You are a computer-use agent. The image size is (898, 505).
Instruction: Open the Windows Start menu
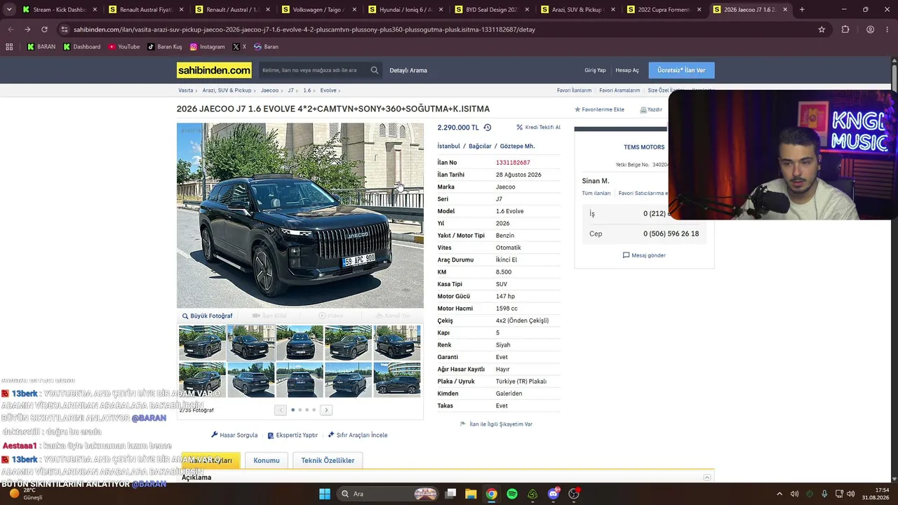[x=325, y=494]
